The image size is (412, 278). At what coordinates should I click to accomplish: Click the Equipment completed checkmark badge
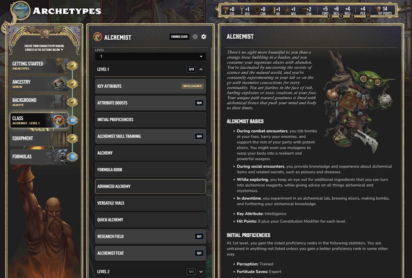pos(72,139)
